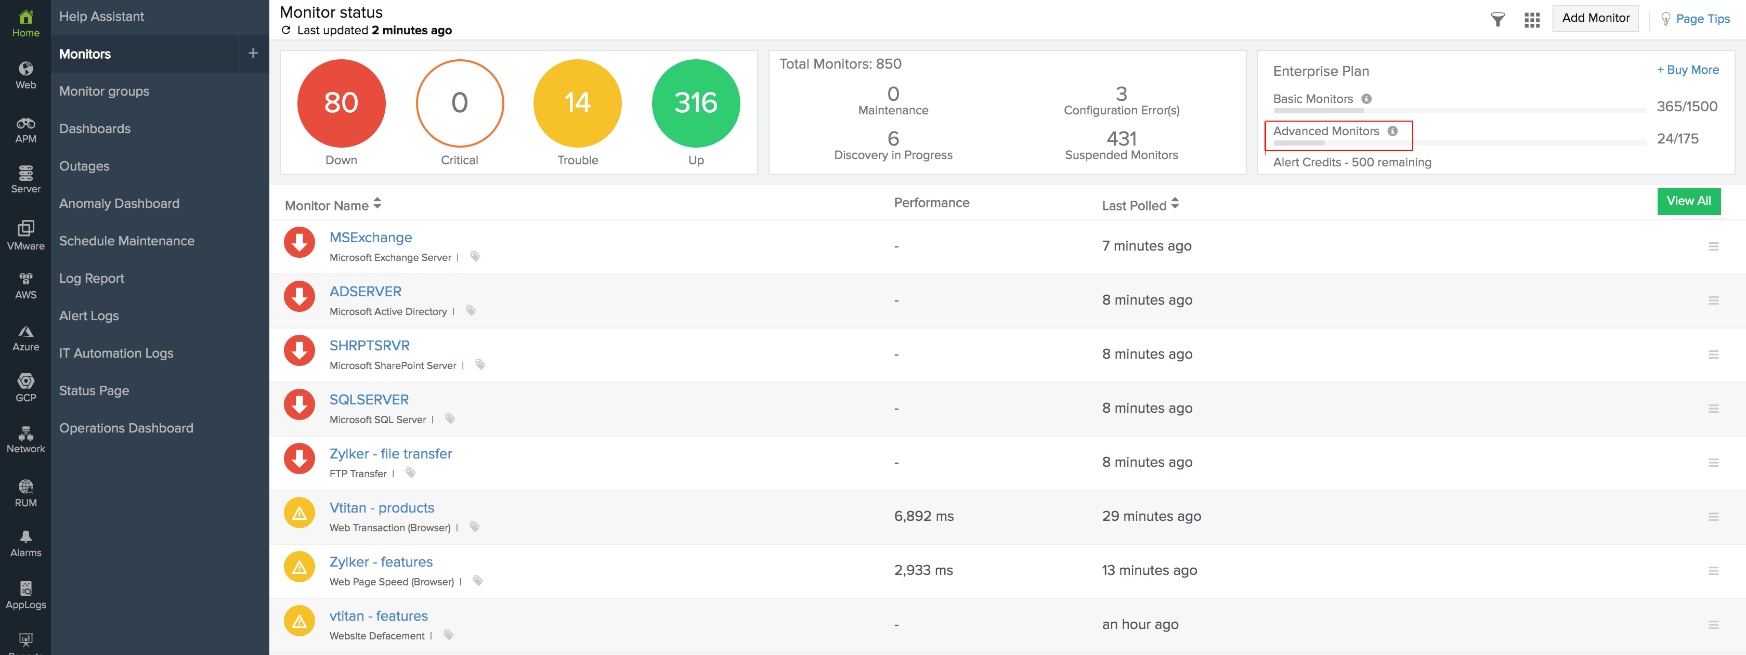Click Basic Monitors info icon
This screenshot has height=655, width=1746.
(x=1366, y=99)
